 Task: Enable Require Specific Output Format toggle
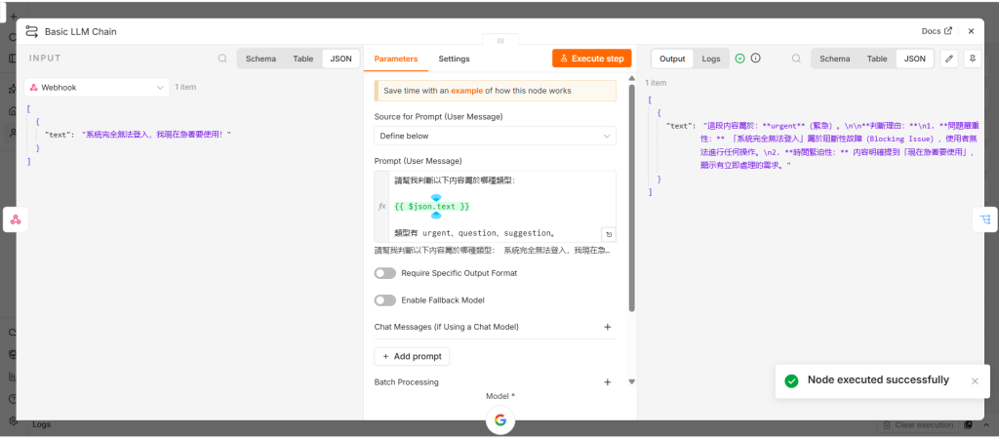pos(384,273)
